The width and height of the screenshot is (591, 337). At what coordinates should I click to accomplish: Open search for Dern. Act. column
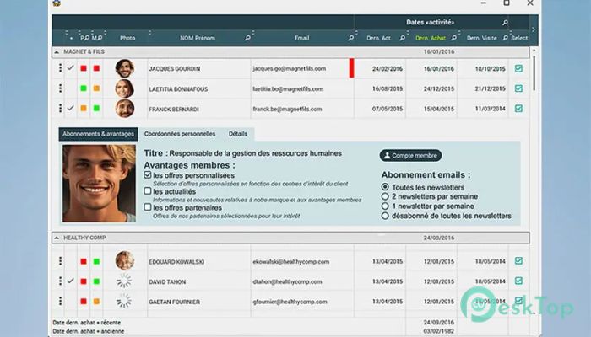click(x=402, y=38)
